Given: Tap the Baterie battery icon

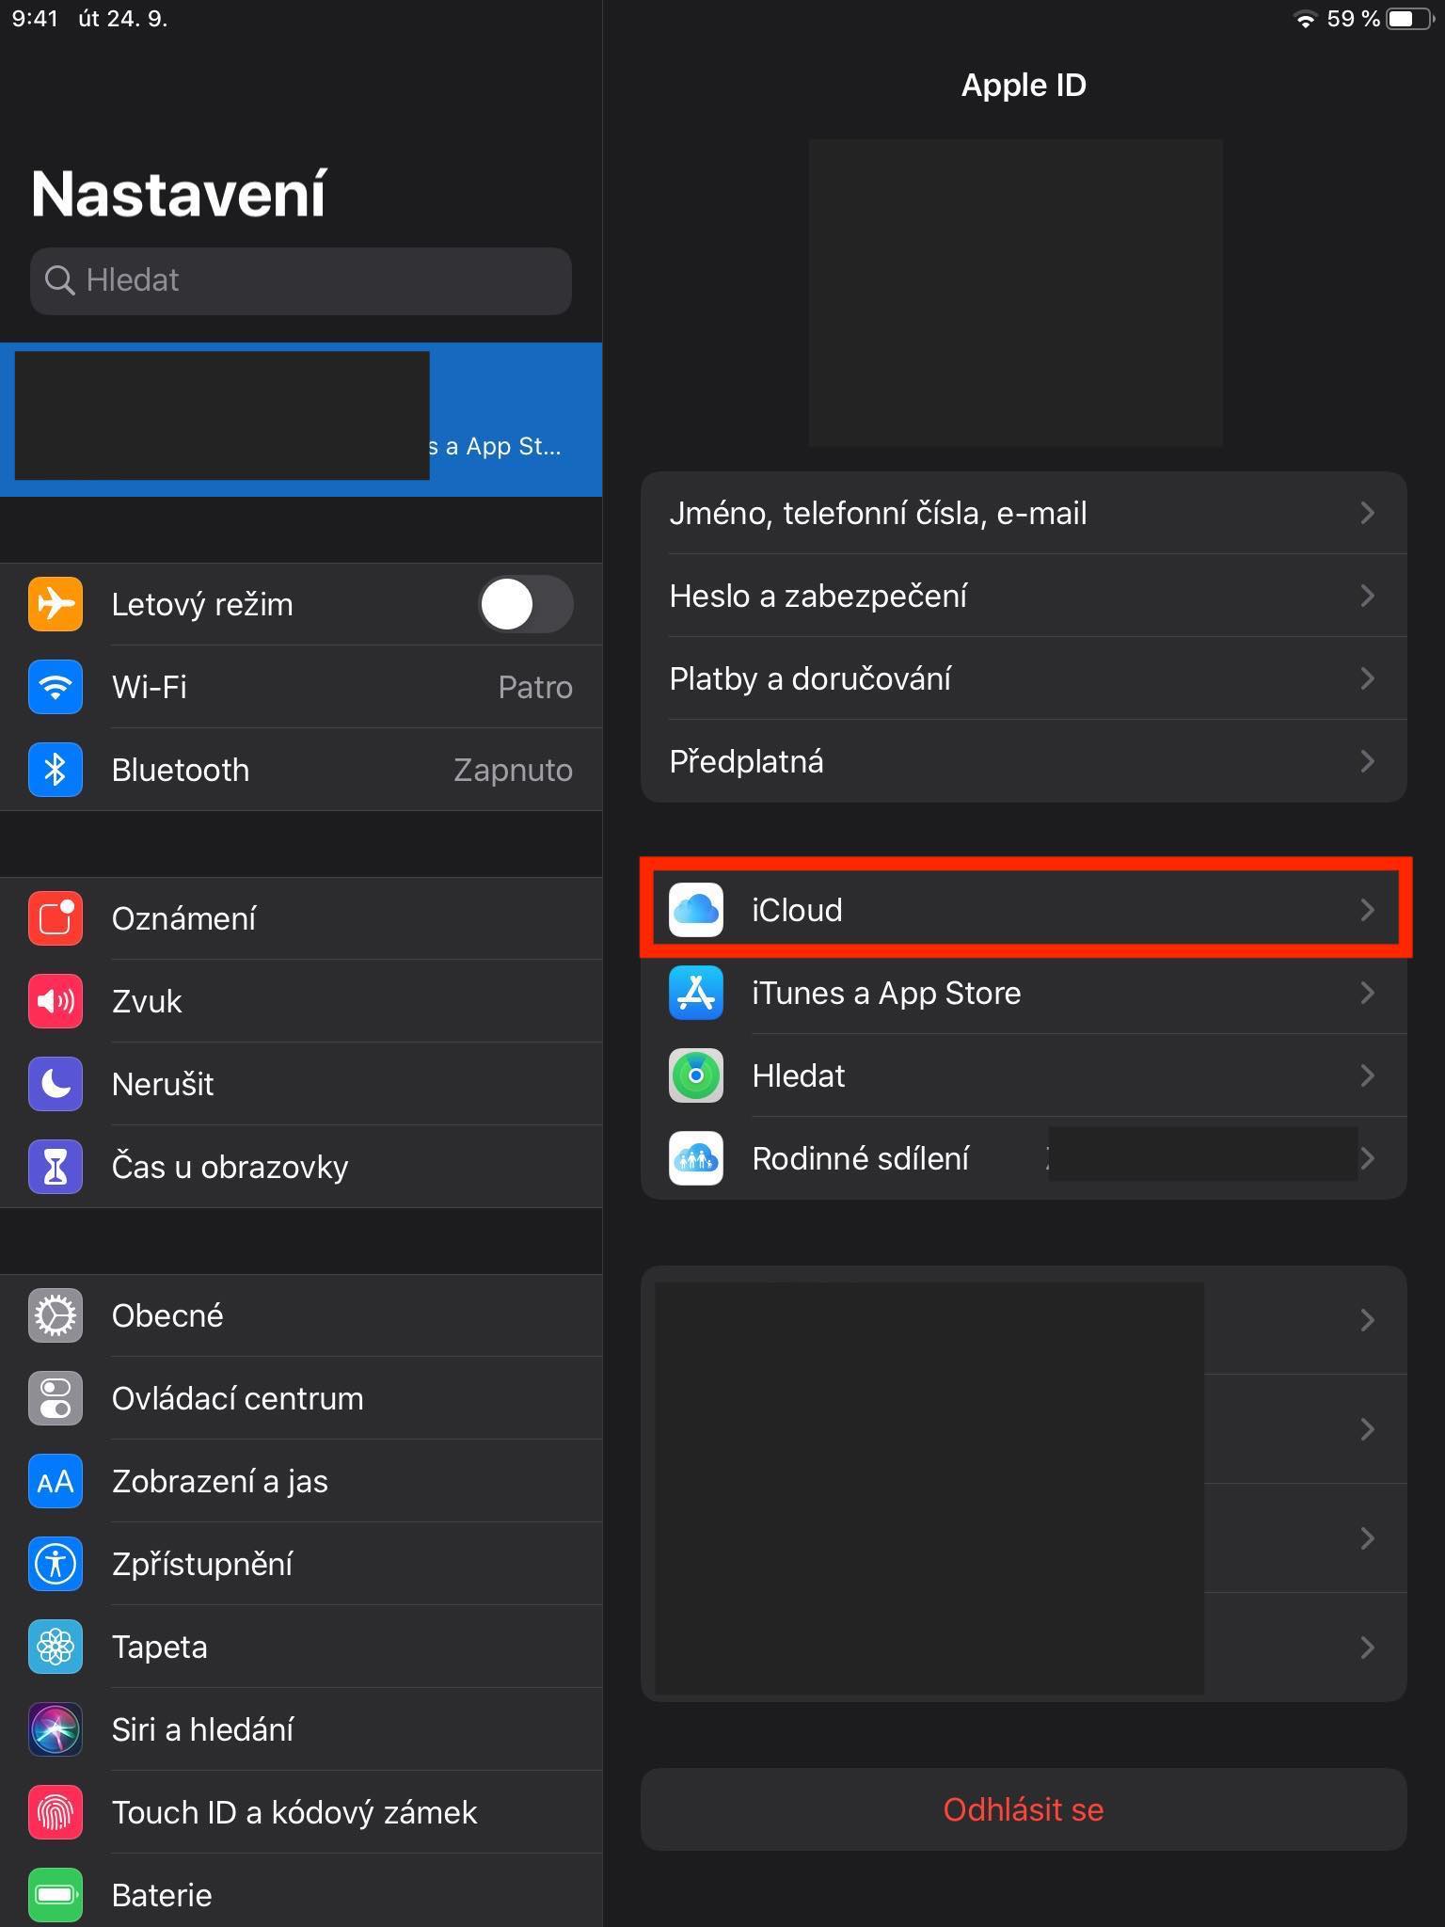Looking at the screenshot, I should tap(56, 1894).
